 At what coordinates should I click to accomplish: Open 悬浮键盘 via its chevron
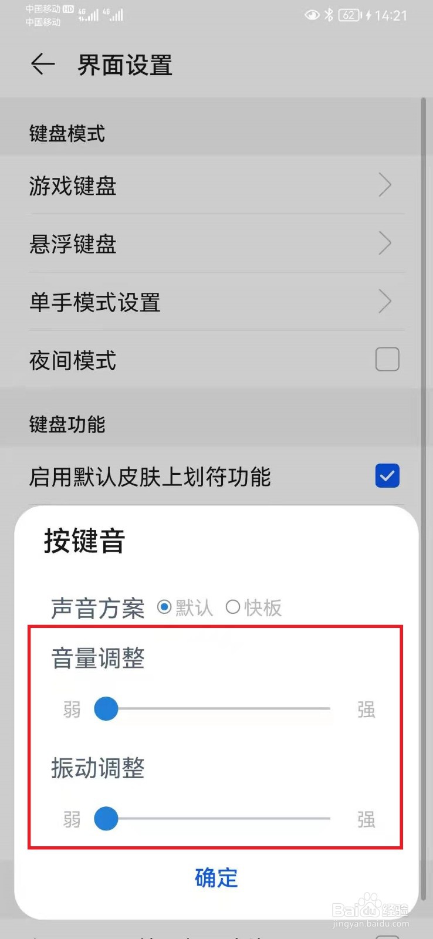tap(385, 243)
